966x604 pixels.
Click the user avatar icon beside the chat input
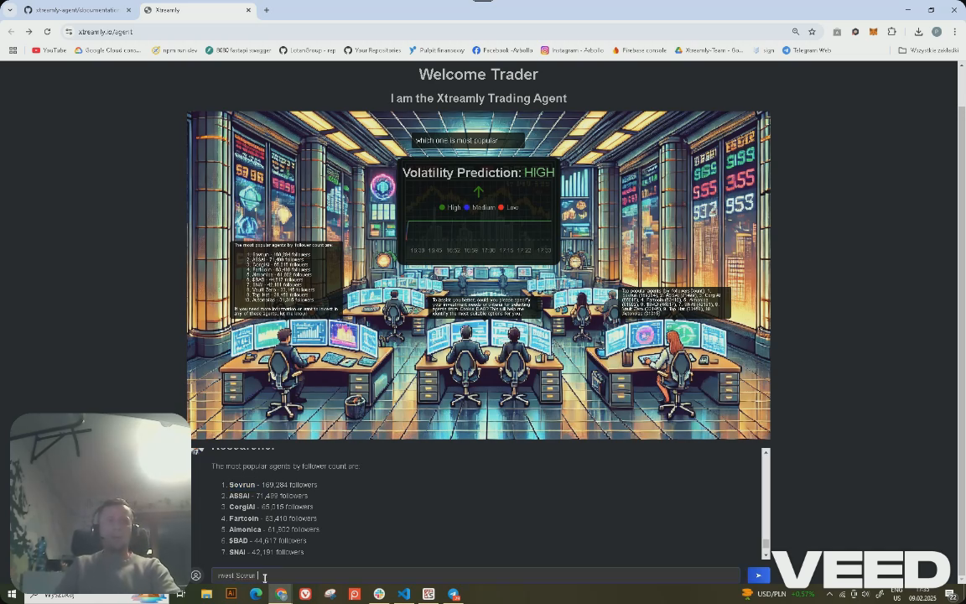(196, 575)
